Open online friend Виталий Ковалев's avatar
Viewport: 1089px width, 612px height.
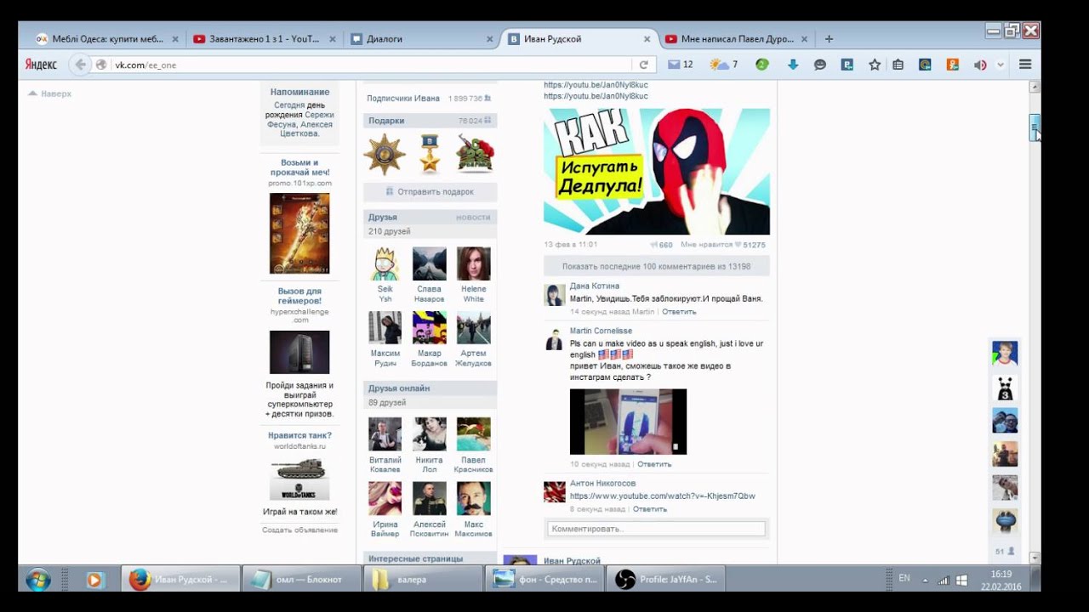click(385, 433)
